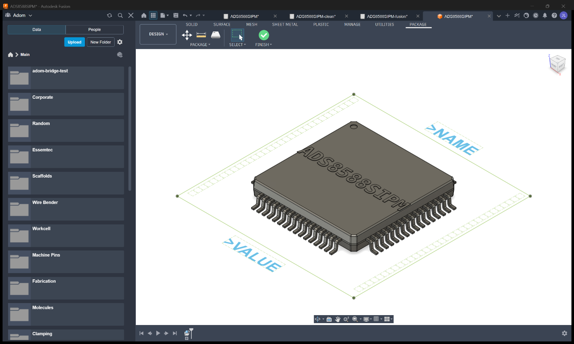This screenshot has width=574, height=344.
Task: Open the extensions icon in title bar
Action: click(x=517, y=15)
